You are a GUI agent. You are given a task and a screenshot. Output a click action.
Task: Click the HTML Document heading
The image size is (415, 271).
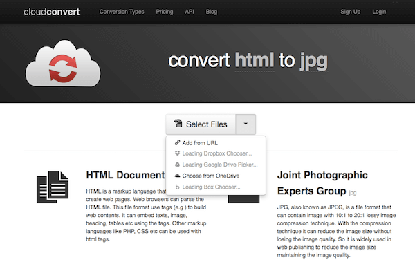pos(125,175)
